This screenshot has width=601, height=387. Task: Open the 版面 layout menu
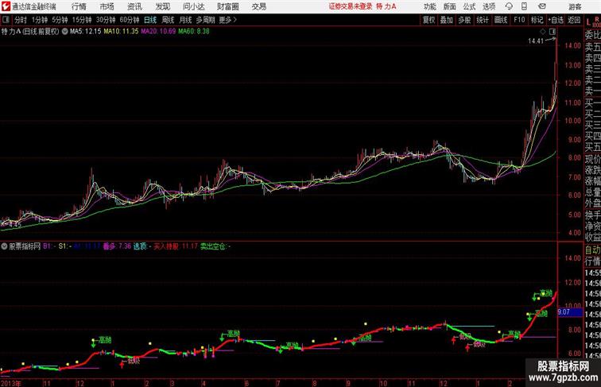click(449, 6)
